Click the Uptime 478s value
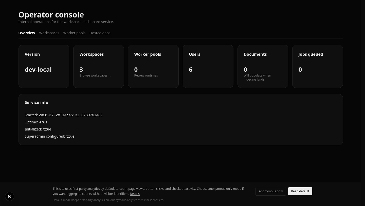Image resolution: width=365 pixels, height=206 pixels. (x=43, y=122)
